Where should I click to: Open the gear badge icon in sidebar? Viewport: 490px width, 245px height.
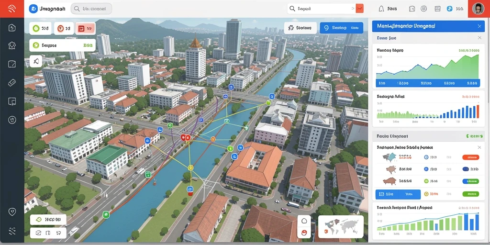(x=12, y=45)
